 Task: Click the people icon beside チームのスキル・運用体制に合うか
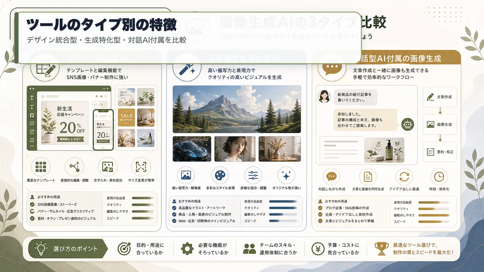[250, 249]
